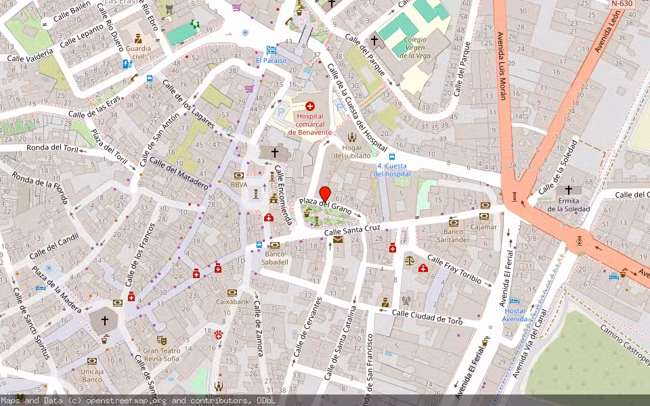Click the Caixabank bank icon

point(232,292)
